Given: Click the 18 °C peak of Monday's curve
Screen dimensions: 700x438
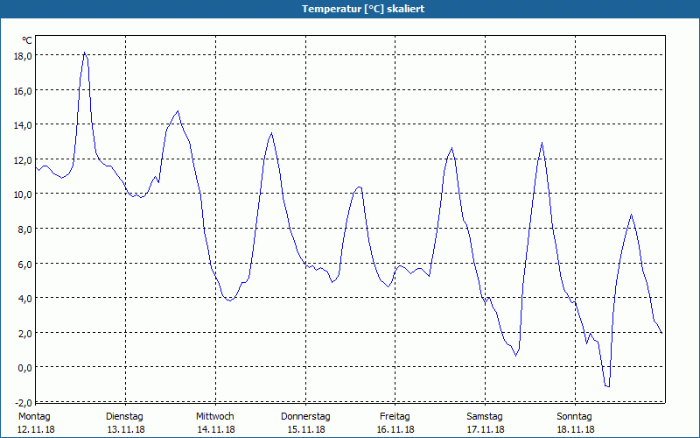Looking at the screenshot, I should click(x=85, y=53).
